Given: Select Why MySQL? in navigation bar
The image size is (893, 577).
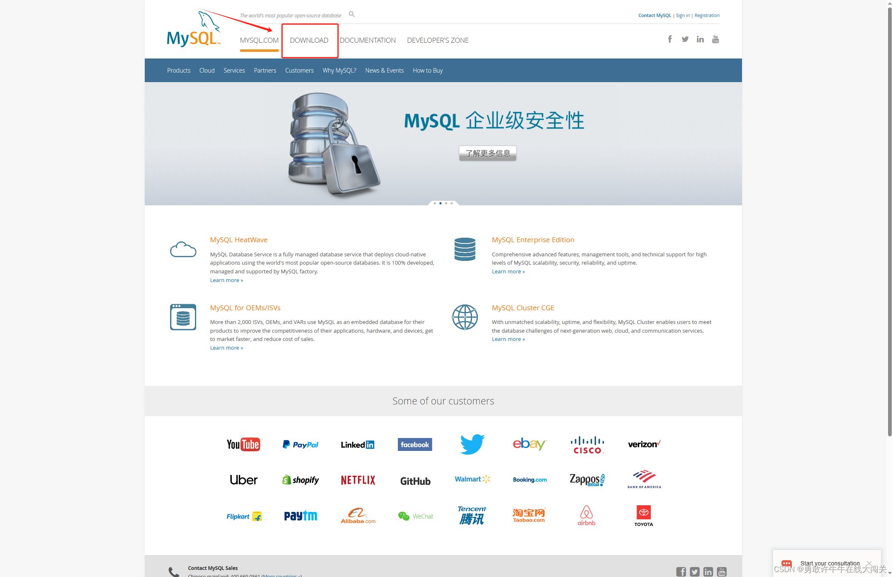Looking at the screenshot, I should click(x=339, y=71).
